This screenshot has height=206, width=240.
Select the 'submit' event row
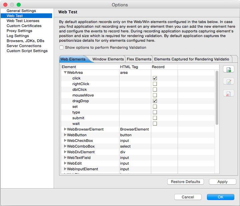pos(138,118)
